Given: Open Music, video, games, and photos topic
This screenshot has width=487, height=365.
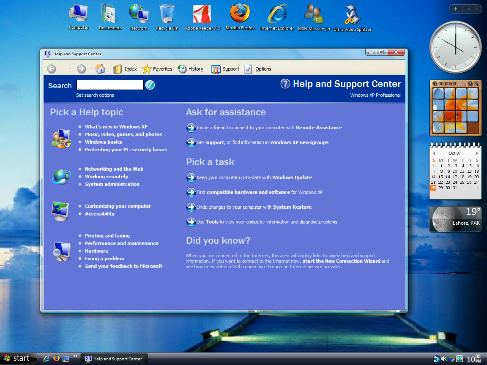Looking at the screenshot, I should click(x=123, y=134).
